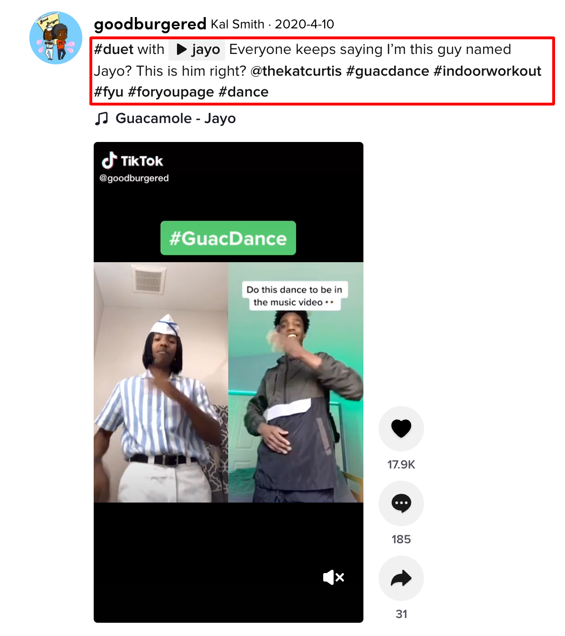This screenshot has width=565, height=636.
Task: Share the video using the arrow icon
Action: coord(401,578)
